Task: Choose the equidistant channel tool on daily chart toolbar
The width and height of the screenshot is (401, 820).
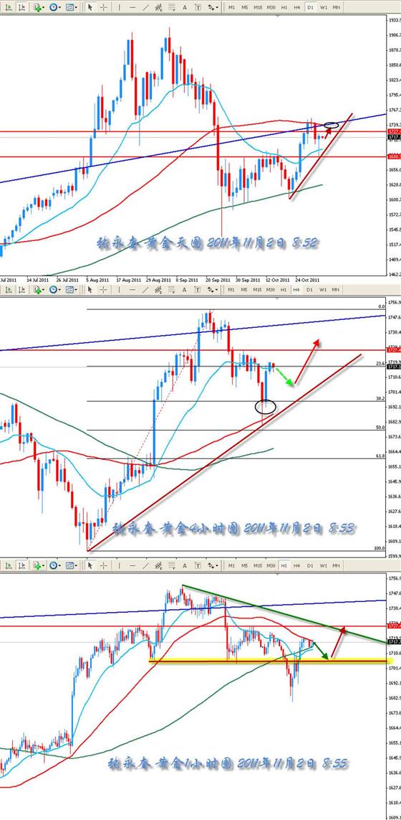Action: click(x=159, y=7)
